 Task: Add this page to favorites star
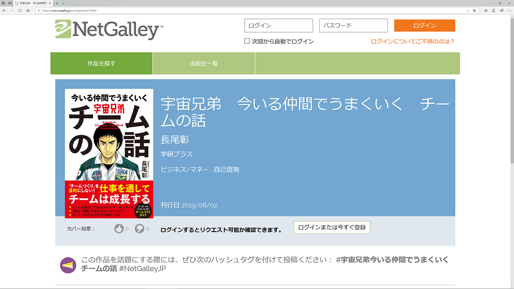(474, 10)
